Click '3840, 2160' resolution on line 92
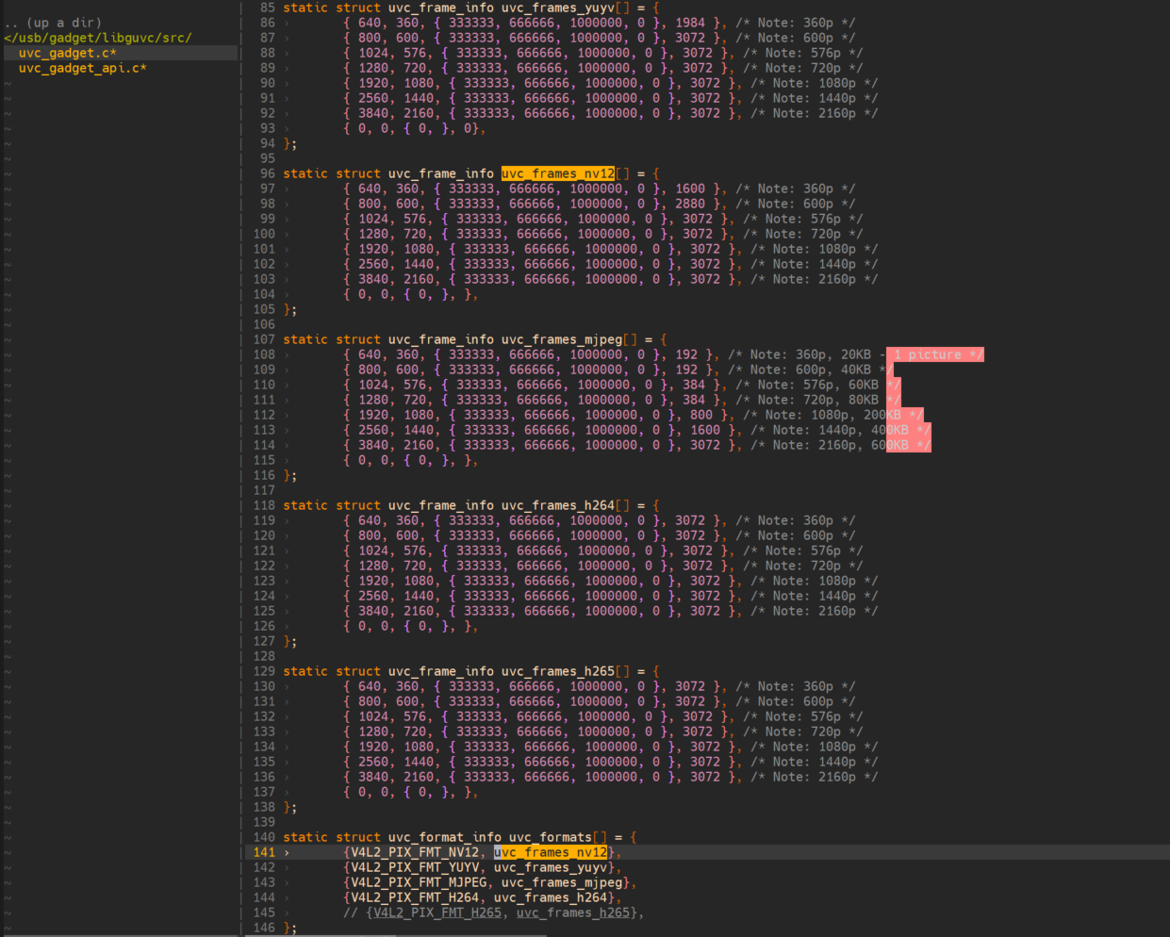Image resolution: width=1170 pixels, height=937 pixels. (396, 113)
